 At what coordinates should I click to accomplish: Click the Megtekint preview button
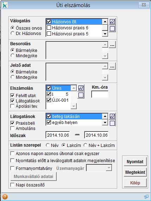click(135, 172)
